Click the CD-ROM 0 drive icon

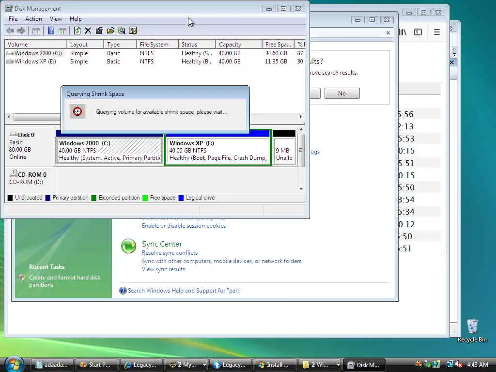13,174
